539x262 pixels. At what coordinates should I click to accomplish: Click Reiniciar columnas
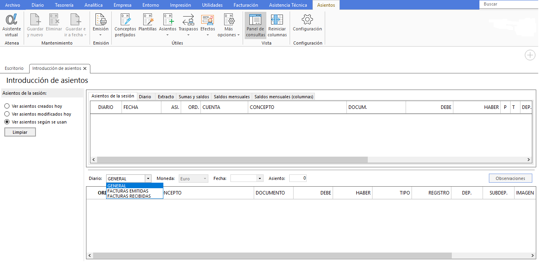[277, 25]
